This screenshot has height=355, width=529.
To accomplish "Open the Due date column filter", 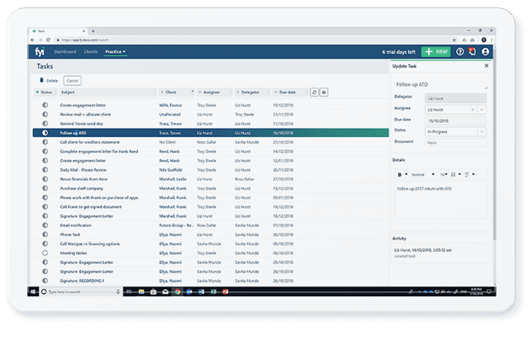I will (290, 92).
